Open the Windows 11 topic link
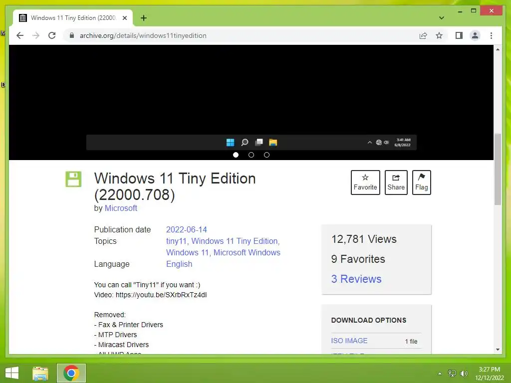This screenshot has height=383, width=511. (187, 252)
